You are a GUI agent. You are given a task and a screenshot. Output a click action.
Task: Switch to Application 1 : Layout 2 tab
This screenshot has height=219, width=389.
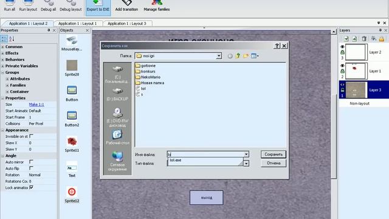click(x=28, y=23)
